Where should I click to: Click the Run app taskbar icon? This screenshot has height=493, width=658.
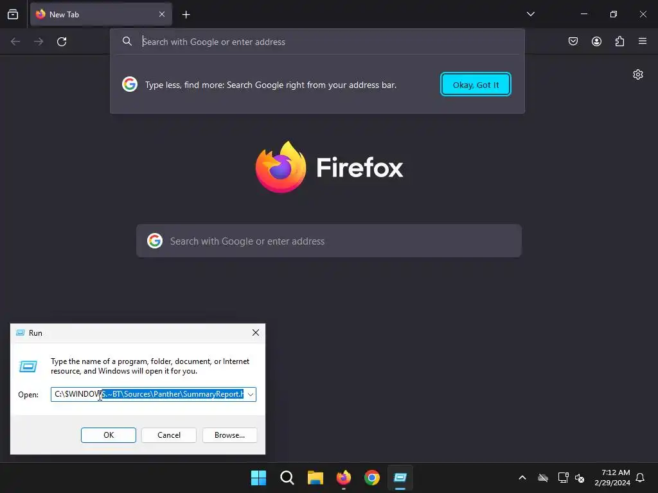400,478
